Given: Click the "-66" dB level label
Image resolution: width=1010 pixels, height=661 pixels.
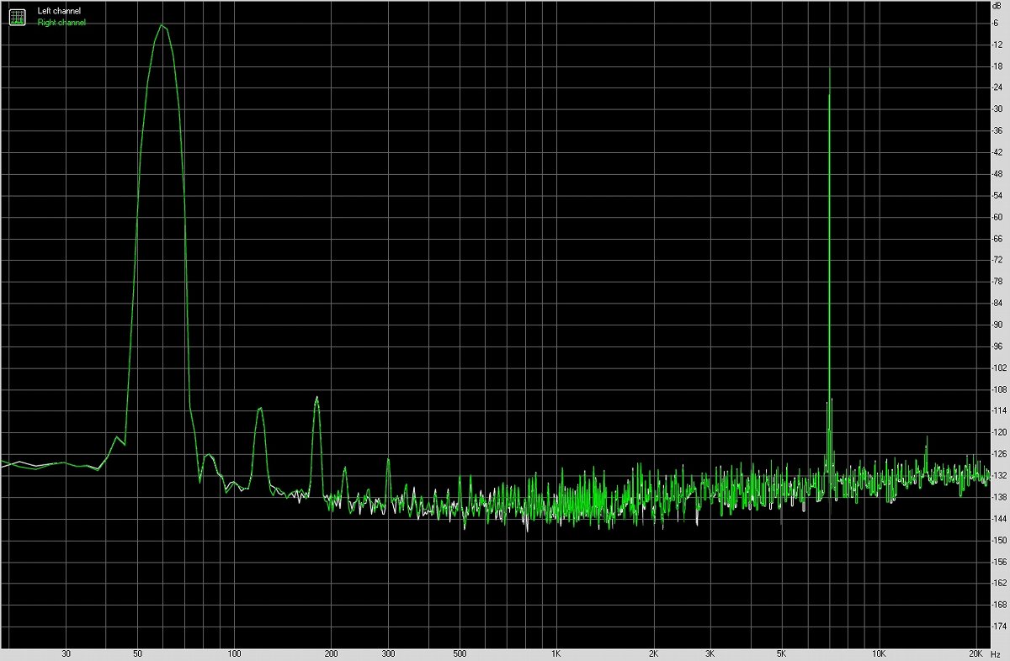Looking at the screenshot, I should pos(997,239).
